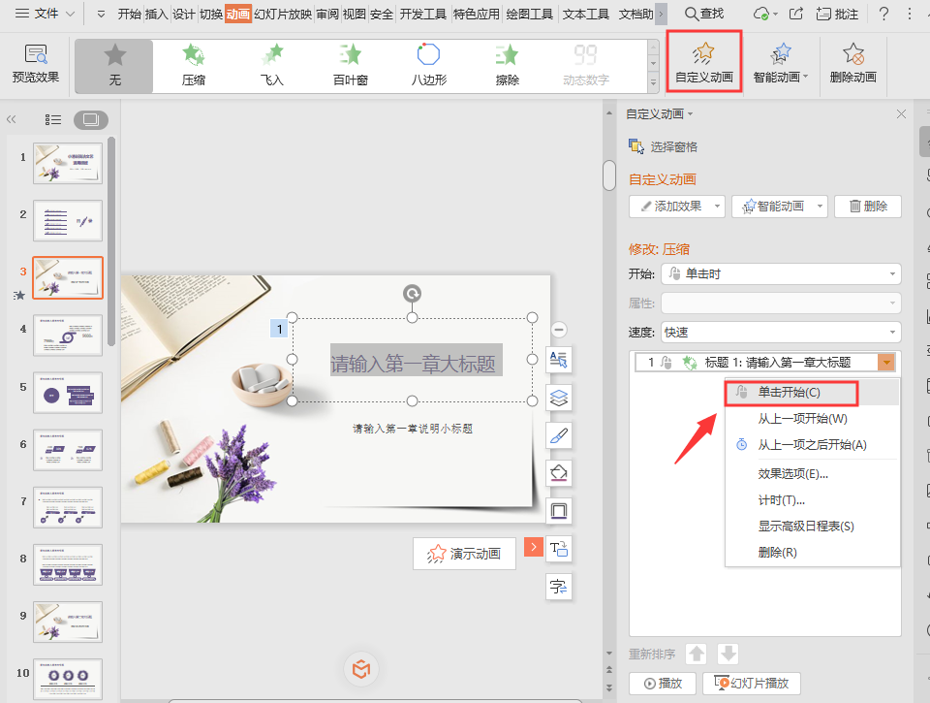The width and height of the screenshot is (930, 703).
Task: Open 选择窗格 selection pane
Action: pyautogui.click(x=663, y=146)
